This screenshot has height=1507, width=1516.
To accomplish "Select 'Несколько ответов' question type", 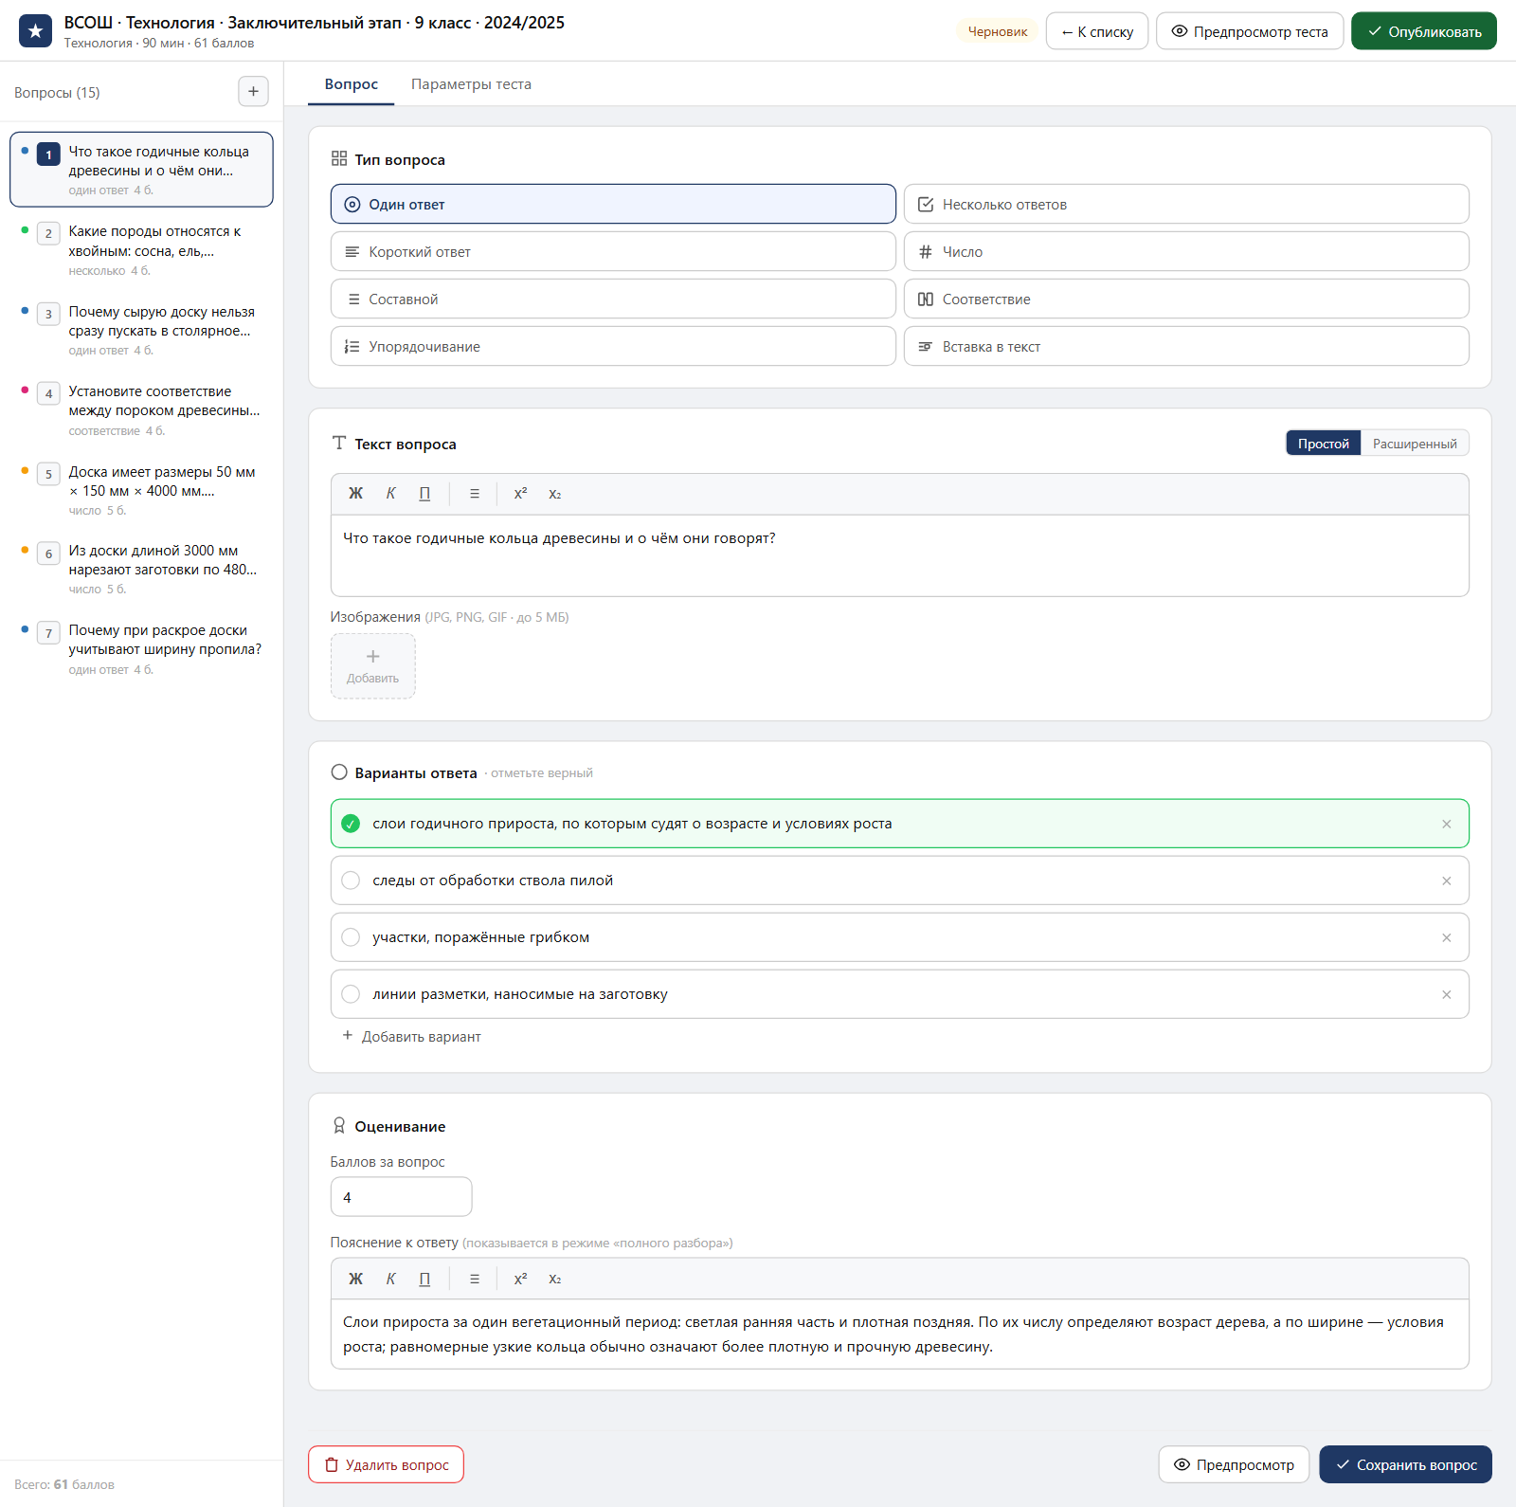I will tap(1186, 204).
